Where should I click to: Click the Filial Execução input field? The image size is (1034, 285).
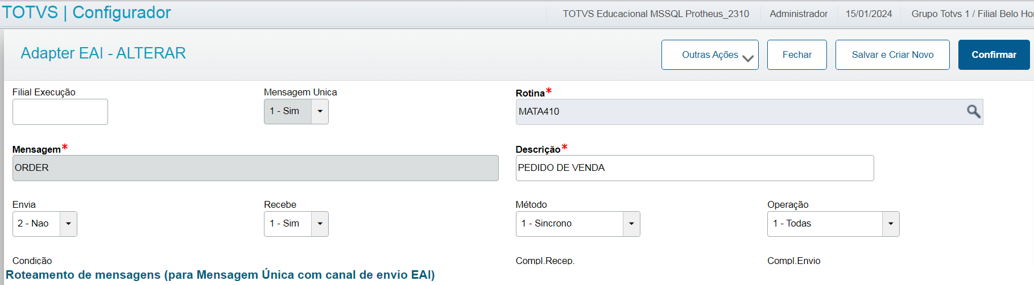point(60,112)
